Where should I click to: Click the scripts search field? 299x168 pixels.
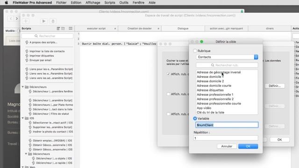coord(47,36)
